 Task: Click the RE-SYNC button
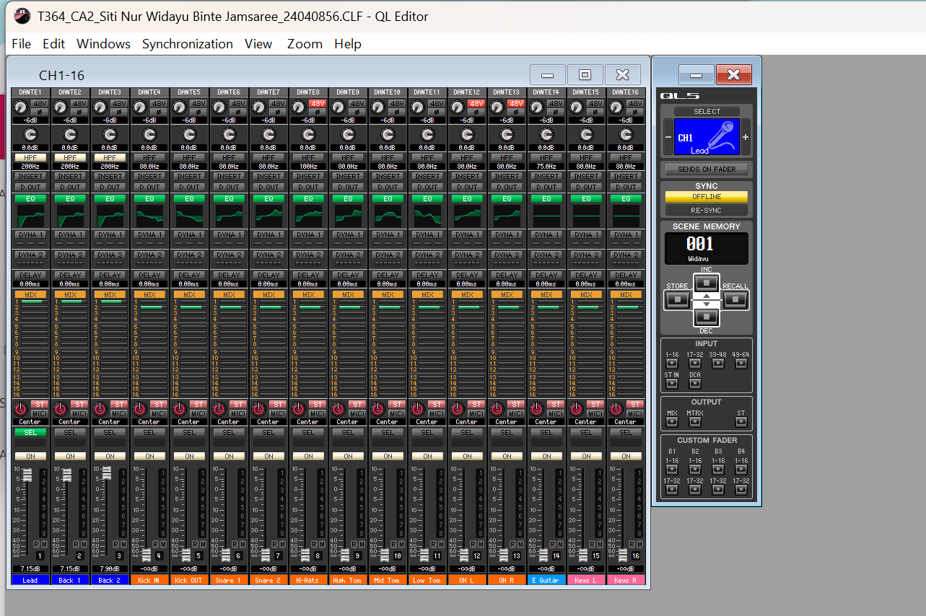tap(707, 210)
